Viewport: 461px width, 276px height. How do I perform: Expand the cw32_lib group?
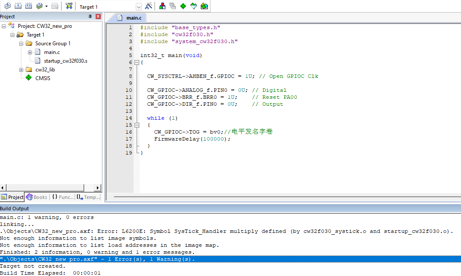(x=21, y=70)
